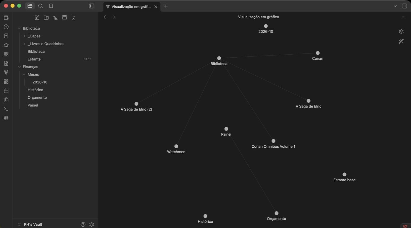Select the Conan Omnibus Volume 1 node
411x228 pixels.
(273, 141)
